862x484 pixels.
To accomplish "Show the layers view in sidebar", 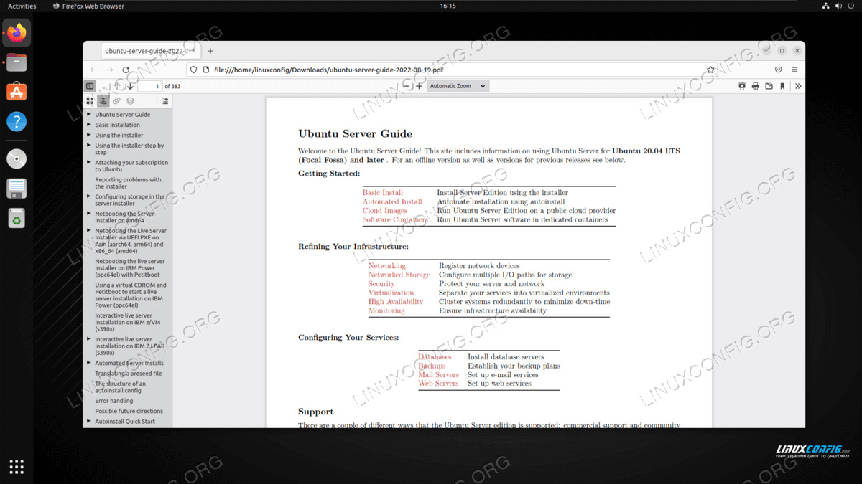I will (130, 101).
